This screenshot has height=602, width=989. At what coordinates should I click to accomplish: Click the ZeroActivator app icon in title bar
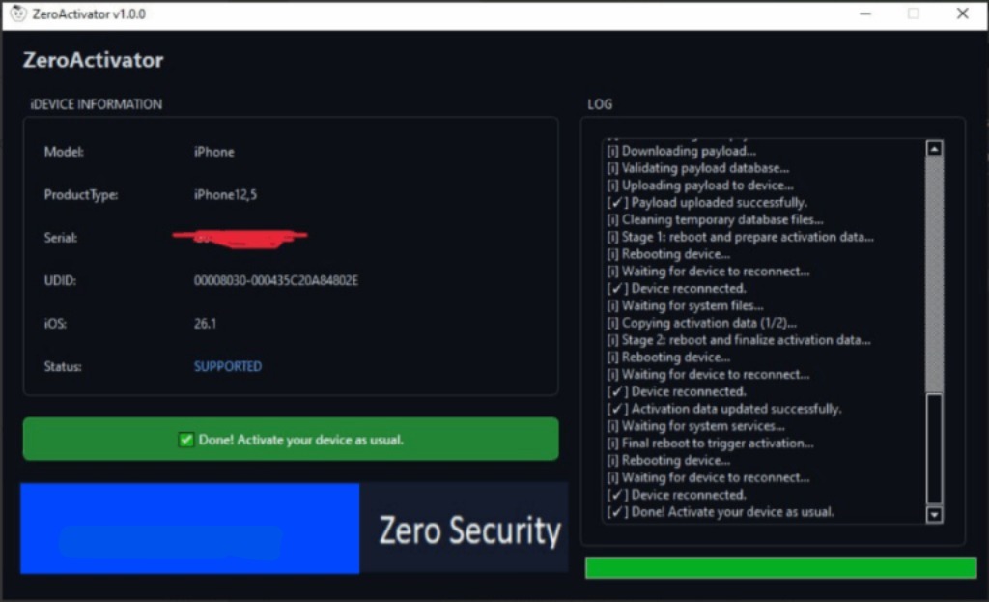click(x=16, y=14)
